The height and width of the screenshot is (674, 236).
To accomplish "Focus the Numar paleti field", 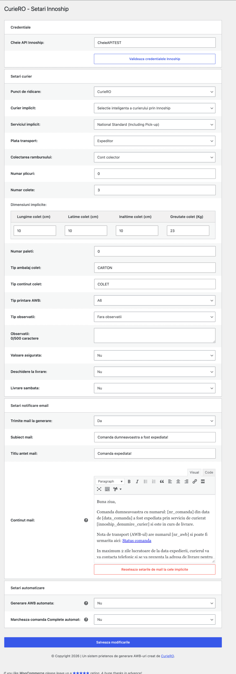I will point(155,251).
